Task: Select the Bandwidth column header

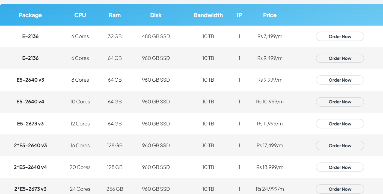Action: [x=208, y=15]
